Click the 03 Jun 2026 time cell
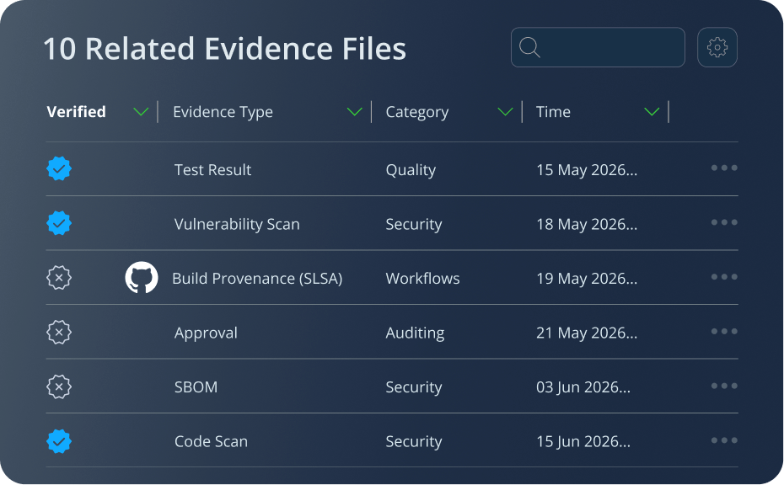The image size is (784, 485). pos(583,387)
